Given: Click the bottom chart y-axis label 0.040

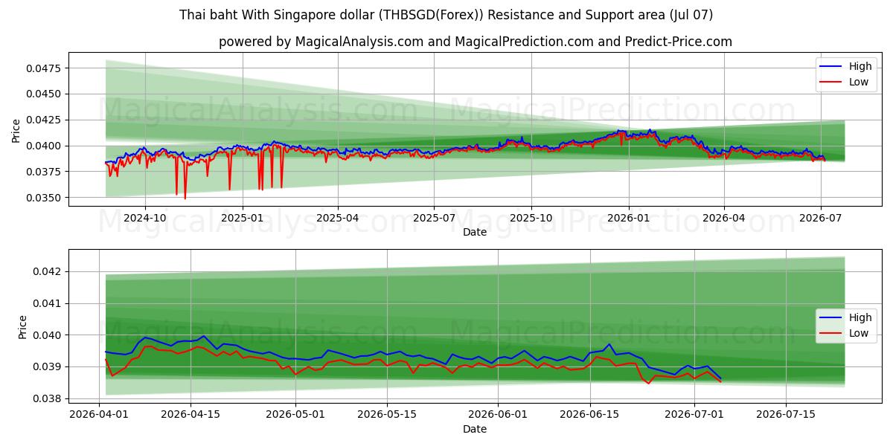Looking at the screenshot, I should [x=48, y=335].
